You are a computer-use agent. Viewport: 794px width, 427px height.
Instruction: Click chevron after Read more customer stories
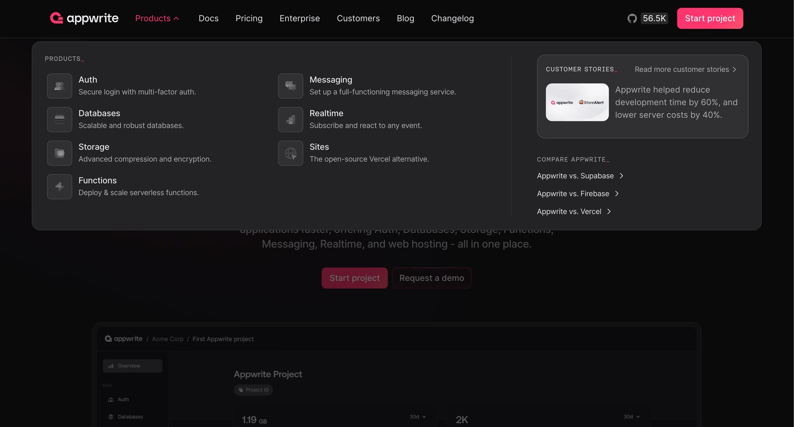pos(734,69)
